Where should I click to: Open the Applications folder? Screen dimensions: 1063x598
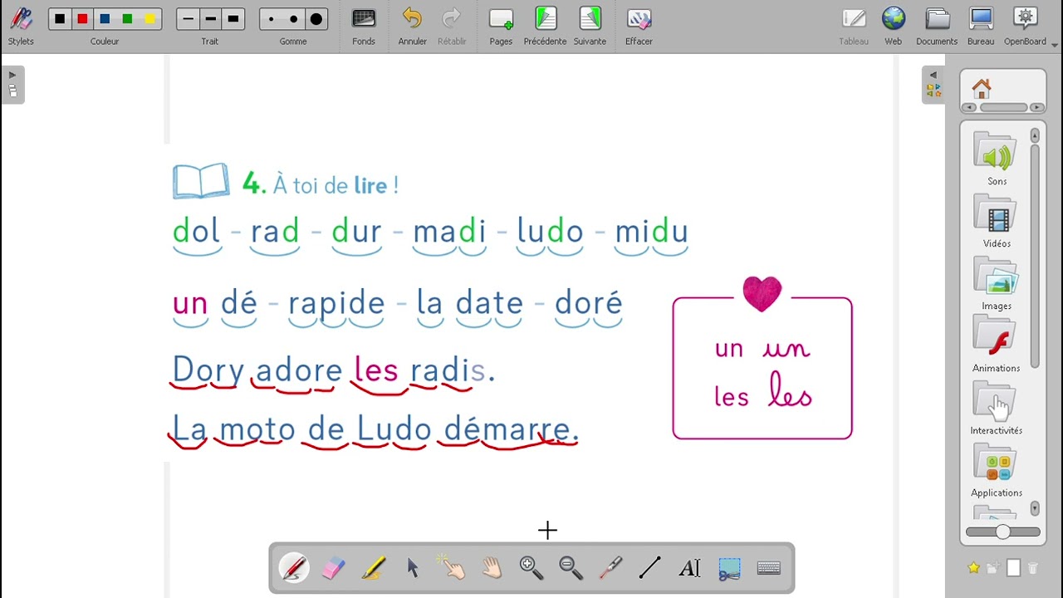point(997,471)
